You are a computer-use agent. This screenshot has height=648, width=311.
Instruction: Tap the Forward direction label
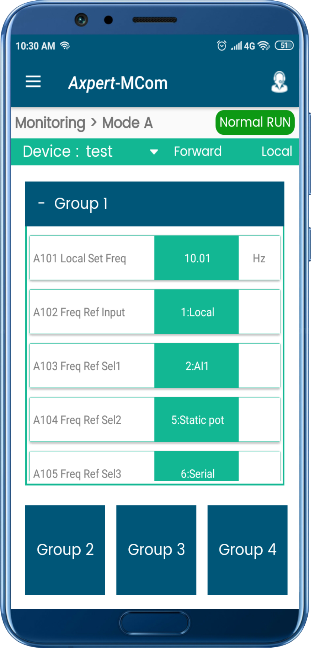(x=198, y=151)
